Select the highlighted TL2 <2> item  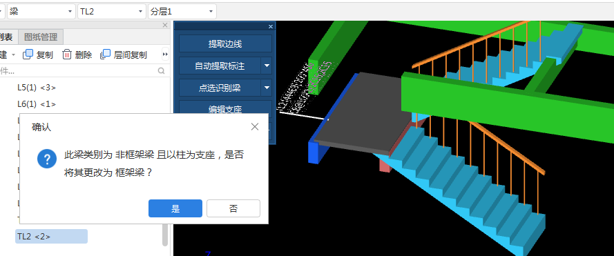click(51, 237)
